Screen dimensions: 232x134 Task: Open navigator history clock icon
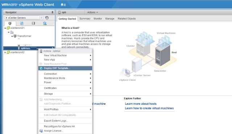click(x=47, y=18)
